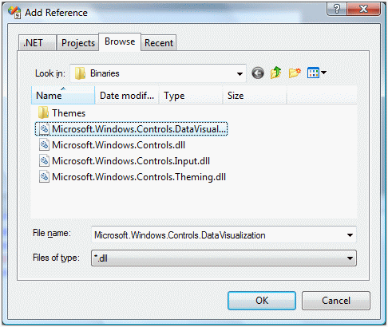Select Microsoft.Windows.Controls.Theming.dll
The height and width of the screenshot is (327, 388).
(x=139, y=177)
